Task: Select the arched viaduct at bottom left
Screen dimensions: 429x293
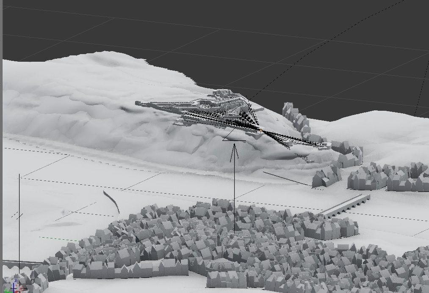Action: [23, 264]
